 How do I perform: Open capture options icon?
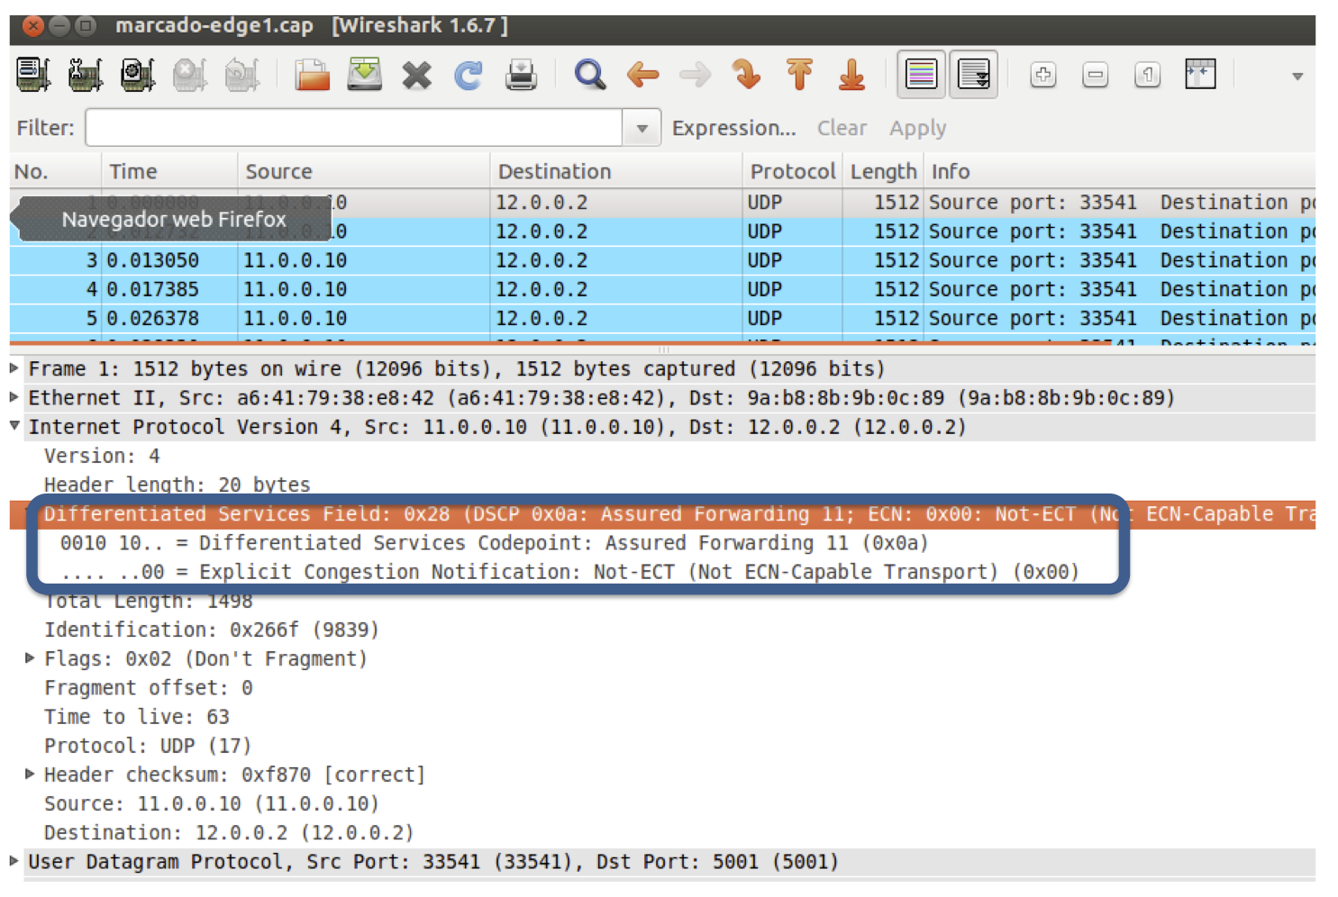coord(86,75)
